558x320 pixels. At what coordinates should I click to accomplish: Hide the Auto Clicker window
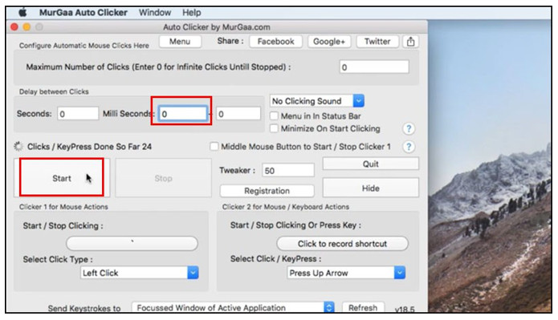370,188
